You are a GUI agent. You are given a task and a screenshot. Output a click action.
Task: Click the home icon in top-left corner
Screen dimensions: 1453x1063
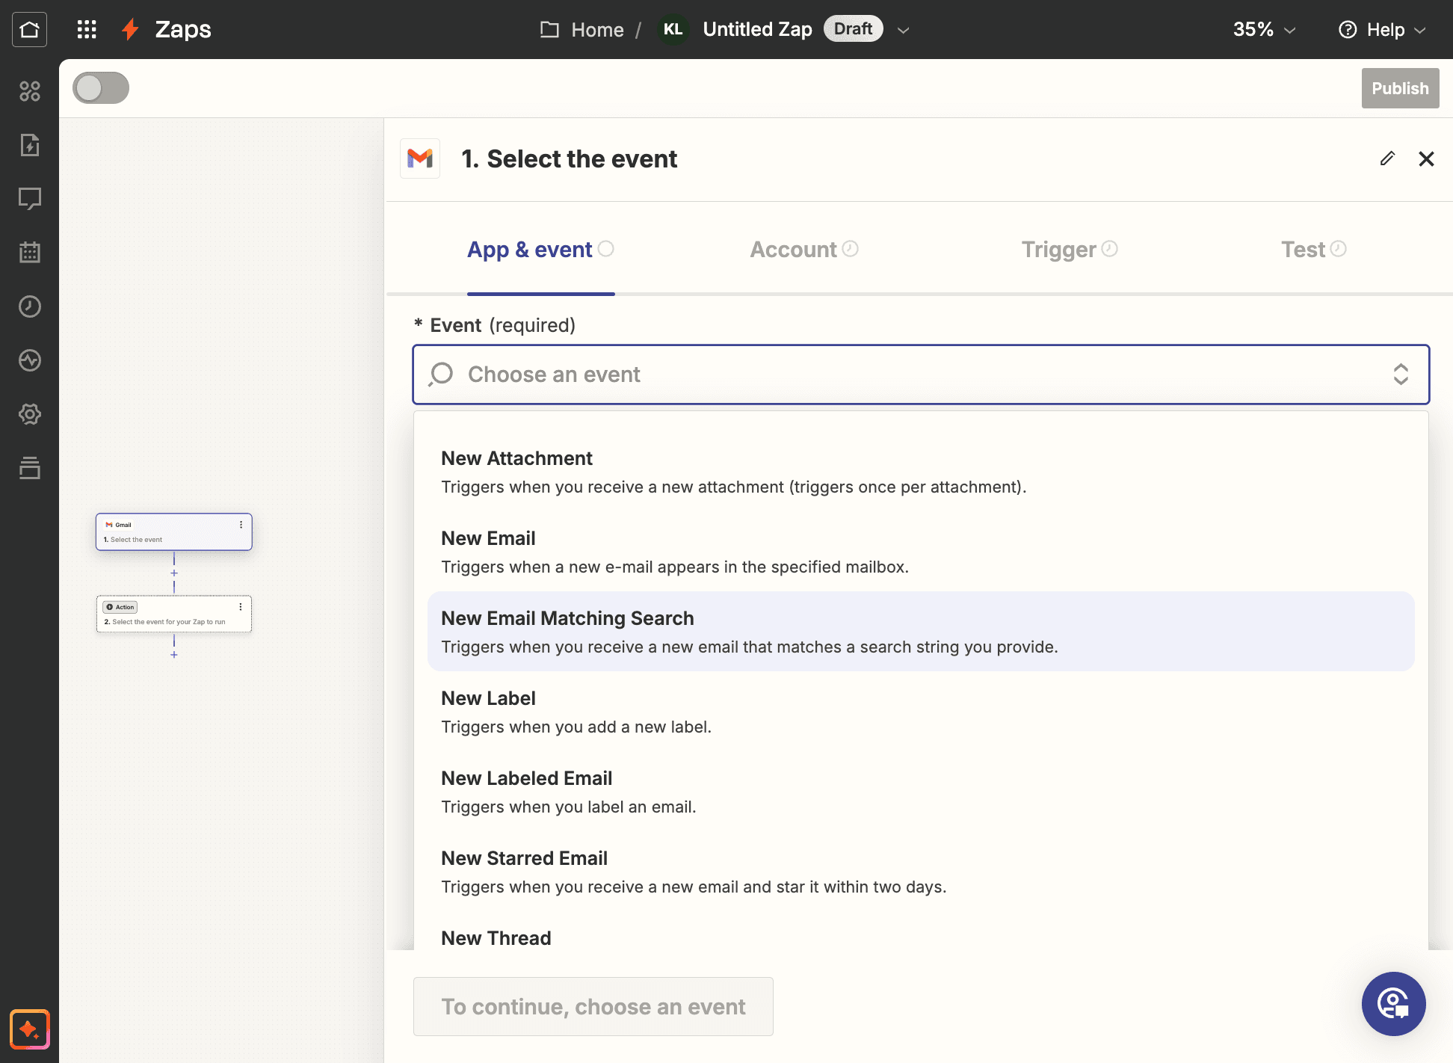[29, 29]
